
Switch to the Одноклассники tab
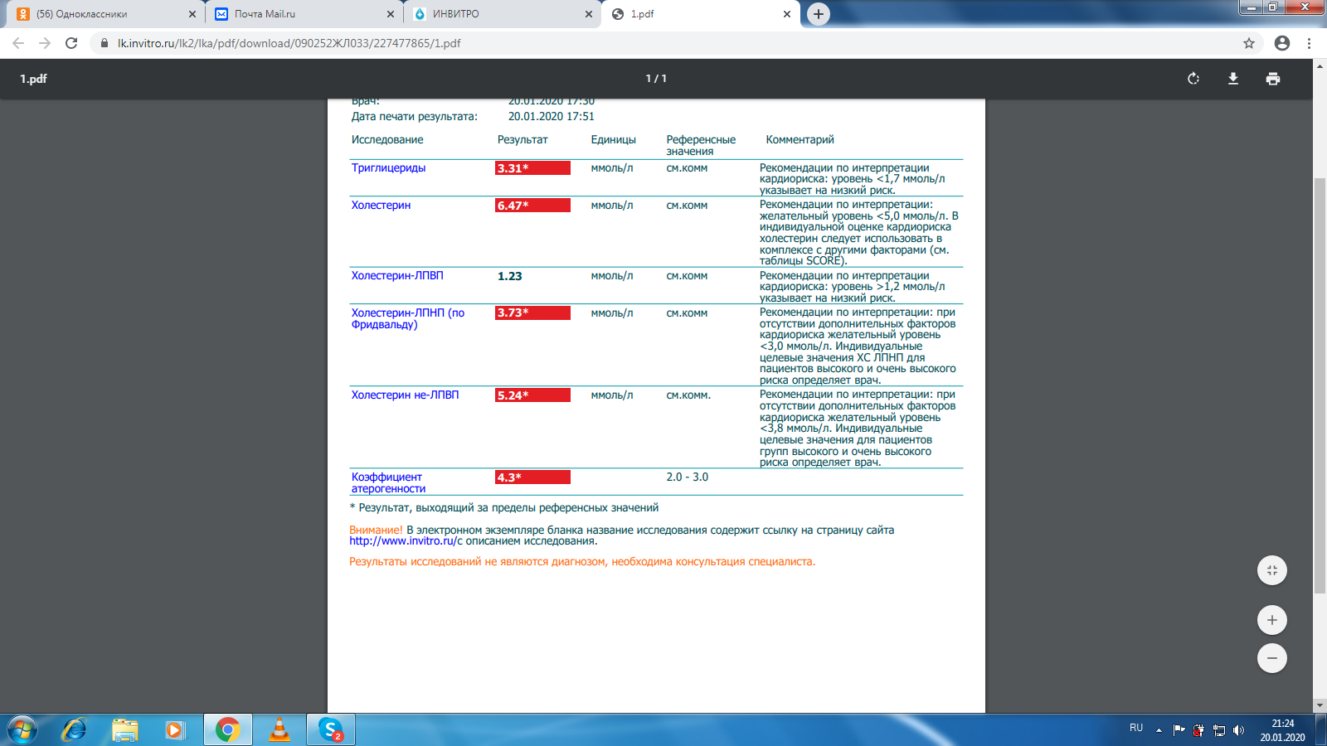[x=100, y=14]
